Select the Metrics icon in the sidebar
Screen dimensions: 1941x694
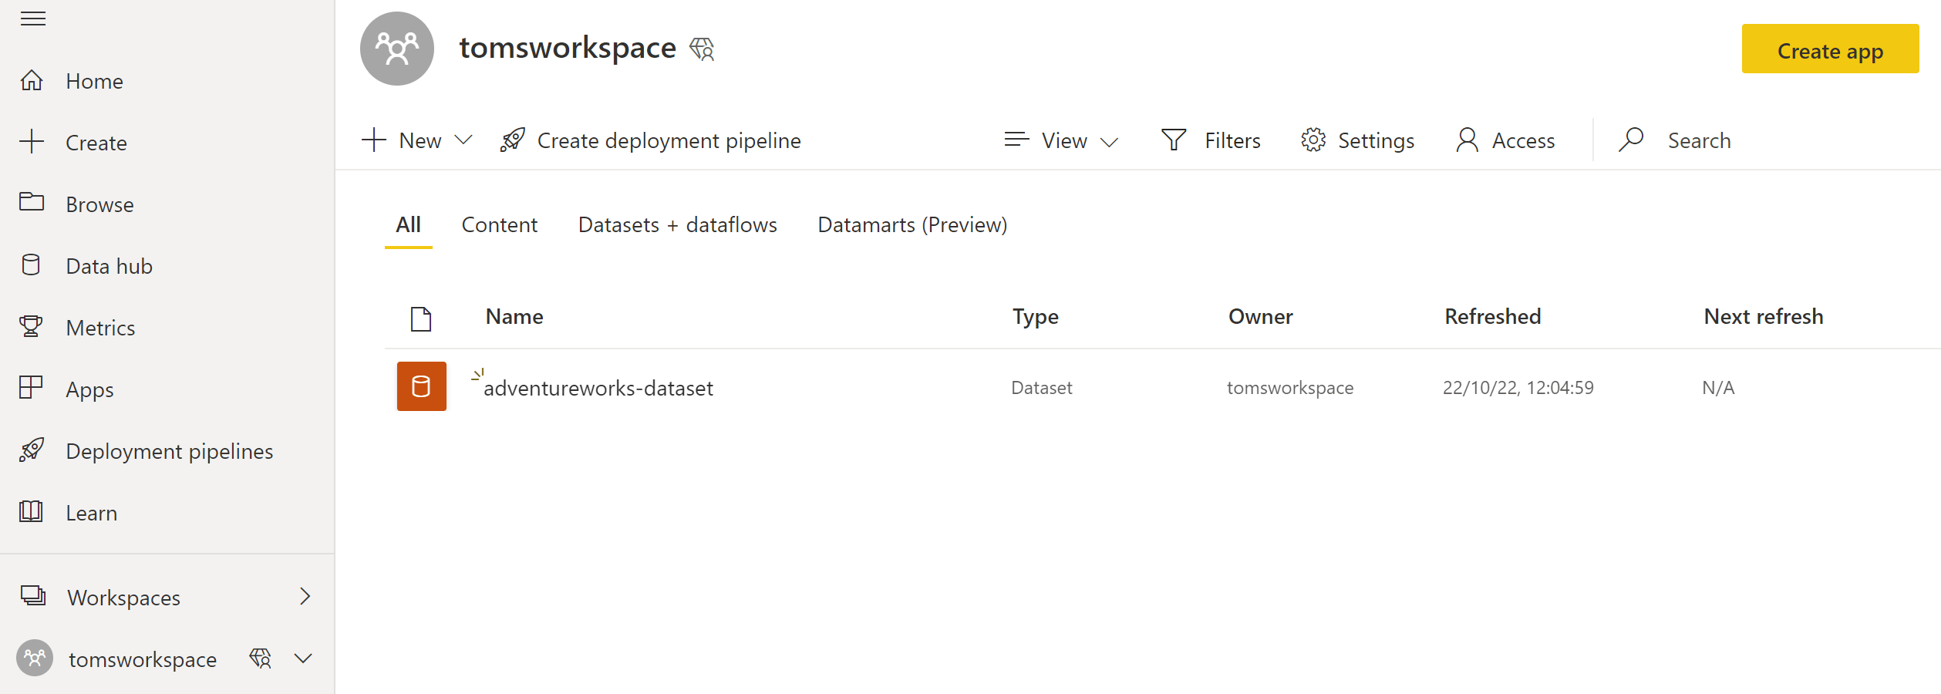[x=31, y=327]
